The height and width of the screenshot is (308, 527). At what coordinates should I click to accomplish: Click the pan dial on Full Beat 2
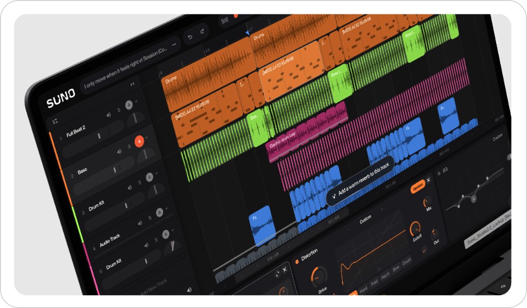(135, 119)
